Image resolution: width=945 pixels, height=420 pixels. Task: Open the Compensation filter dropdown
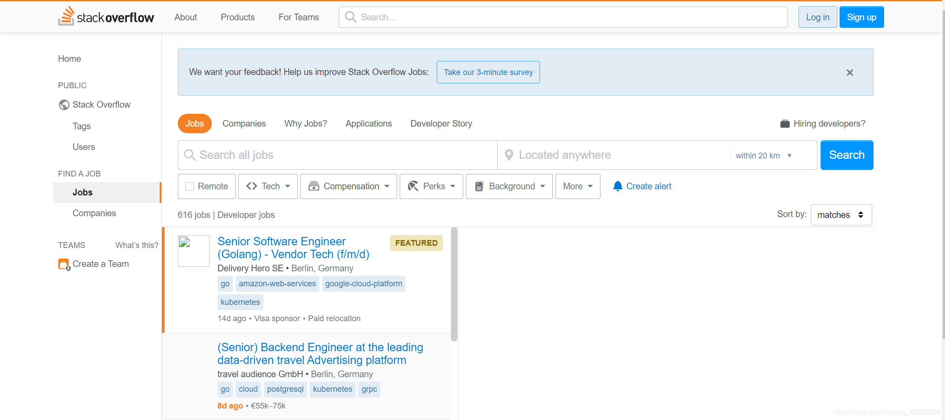click(x=349, y=186)
